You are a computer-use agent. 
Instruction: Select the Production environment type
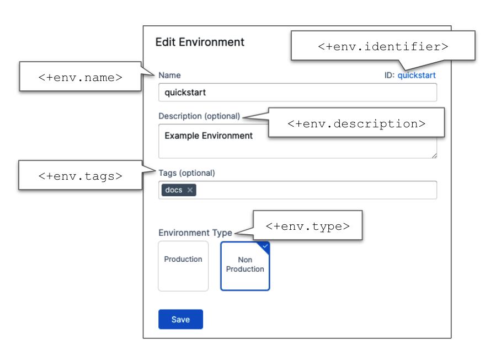coord(183,266)
